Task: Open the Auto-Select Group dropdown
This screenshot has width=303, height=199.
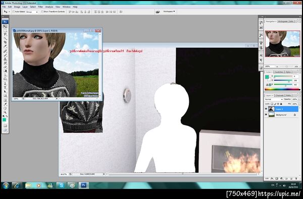Action: coord(32,12)
